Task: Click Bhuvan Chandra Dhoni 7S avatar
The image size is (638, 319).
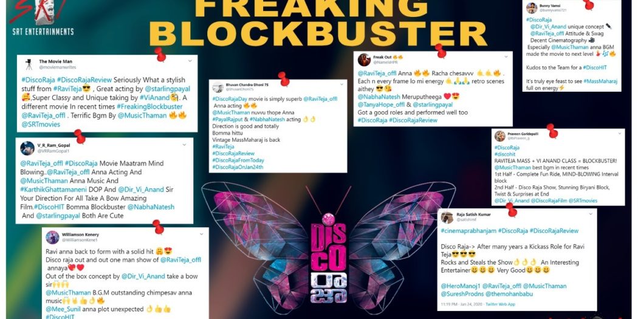Action: click(x=218, y=87)
